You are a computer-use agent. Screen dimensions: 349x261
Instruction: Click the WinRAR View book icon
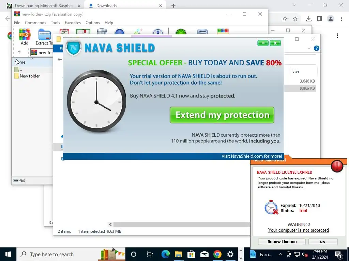tap(83, 32)
